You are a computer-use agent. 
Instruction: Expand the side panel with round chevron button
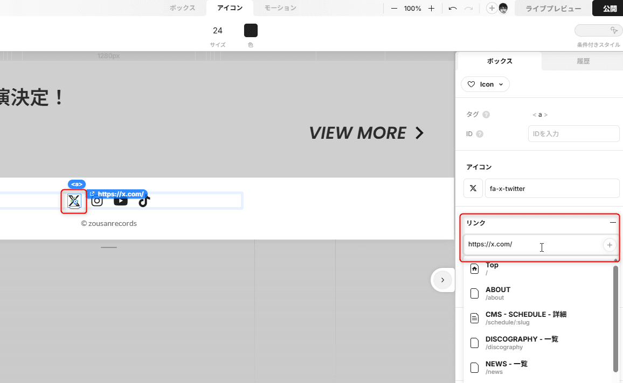pos(442,280)
